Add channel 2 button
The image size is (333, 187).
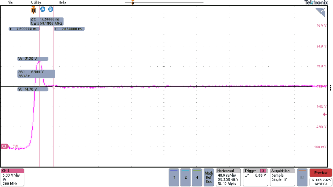point(186,177)
